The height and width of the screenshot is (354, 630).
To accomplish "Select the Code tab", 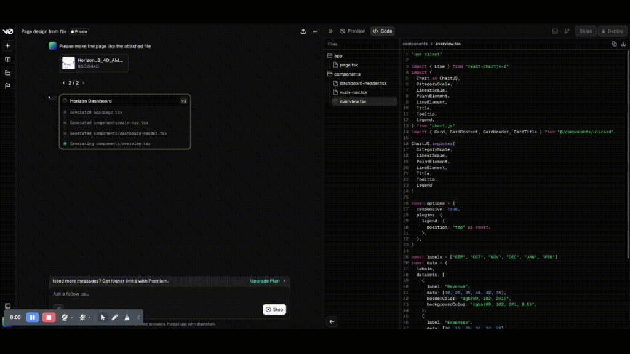I will click(382, 31).
